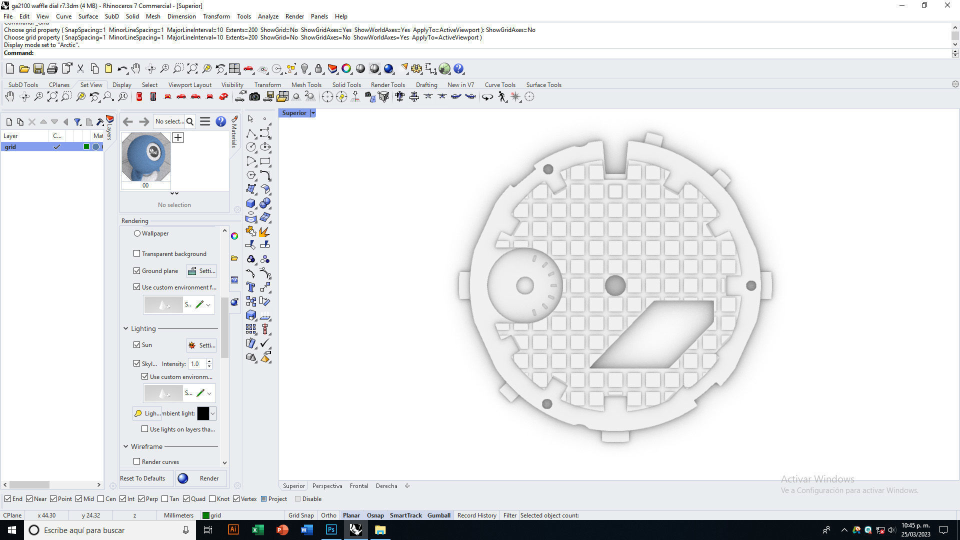Select the Circle tool in the side toolbar
This screenshot has height=540, width=960.
(251, 147)
